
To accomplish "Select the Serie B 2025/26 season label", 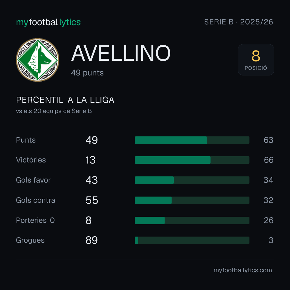I will (239, 22).
